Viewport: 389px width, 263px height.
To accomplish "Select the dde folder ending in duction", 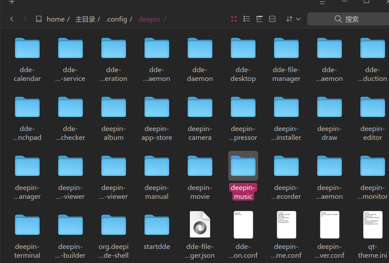I will pyautogui.click(x=373, y=60).
